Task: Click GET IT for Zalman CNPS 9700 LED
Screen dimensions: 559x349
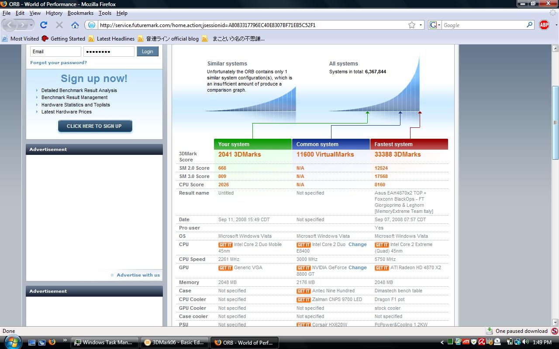Action: (x=304, y=300)
